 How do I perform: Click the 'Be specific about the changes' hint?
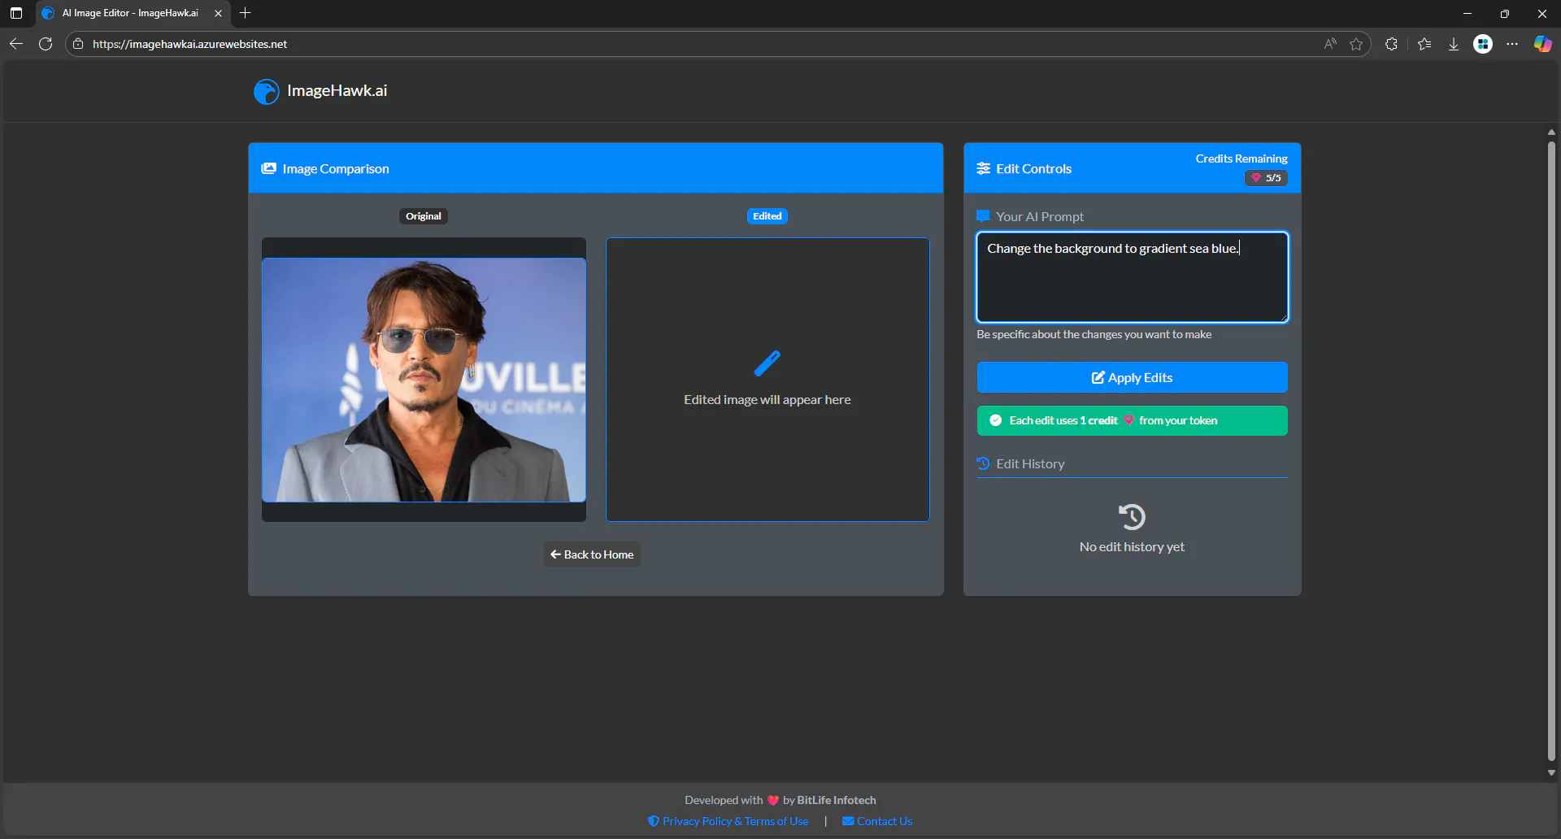click(x=1094, y=334)
